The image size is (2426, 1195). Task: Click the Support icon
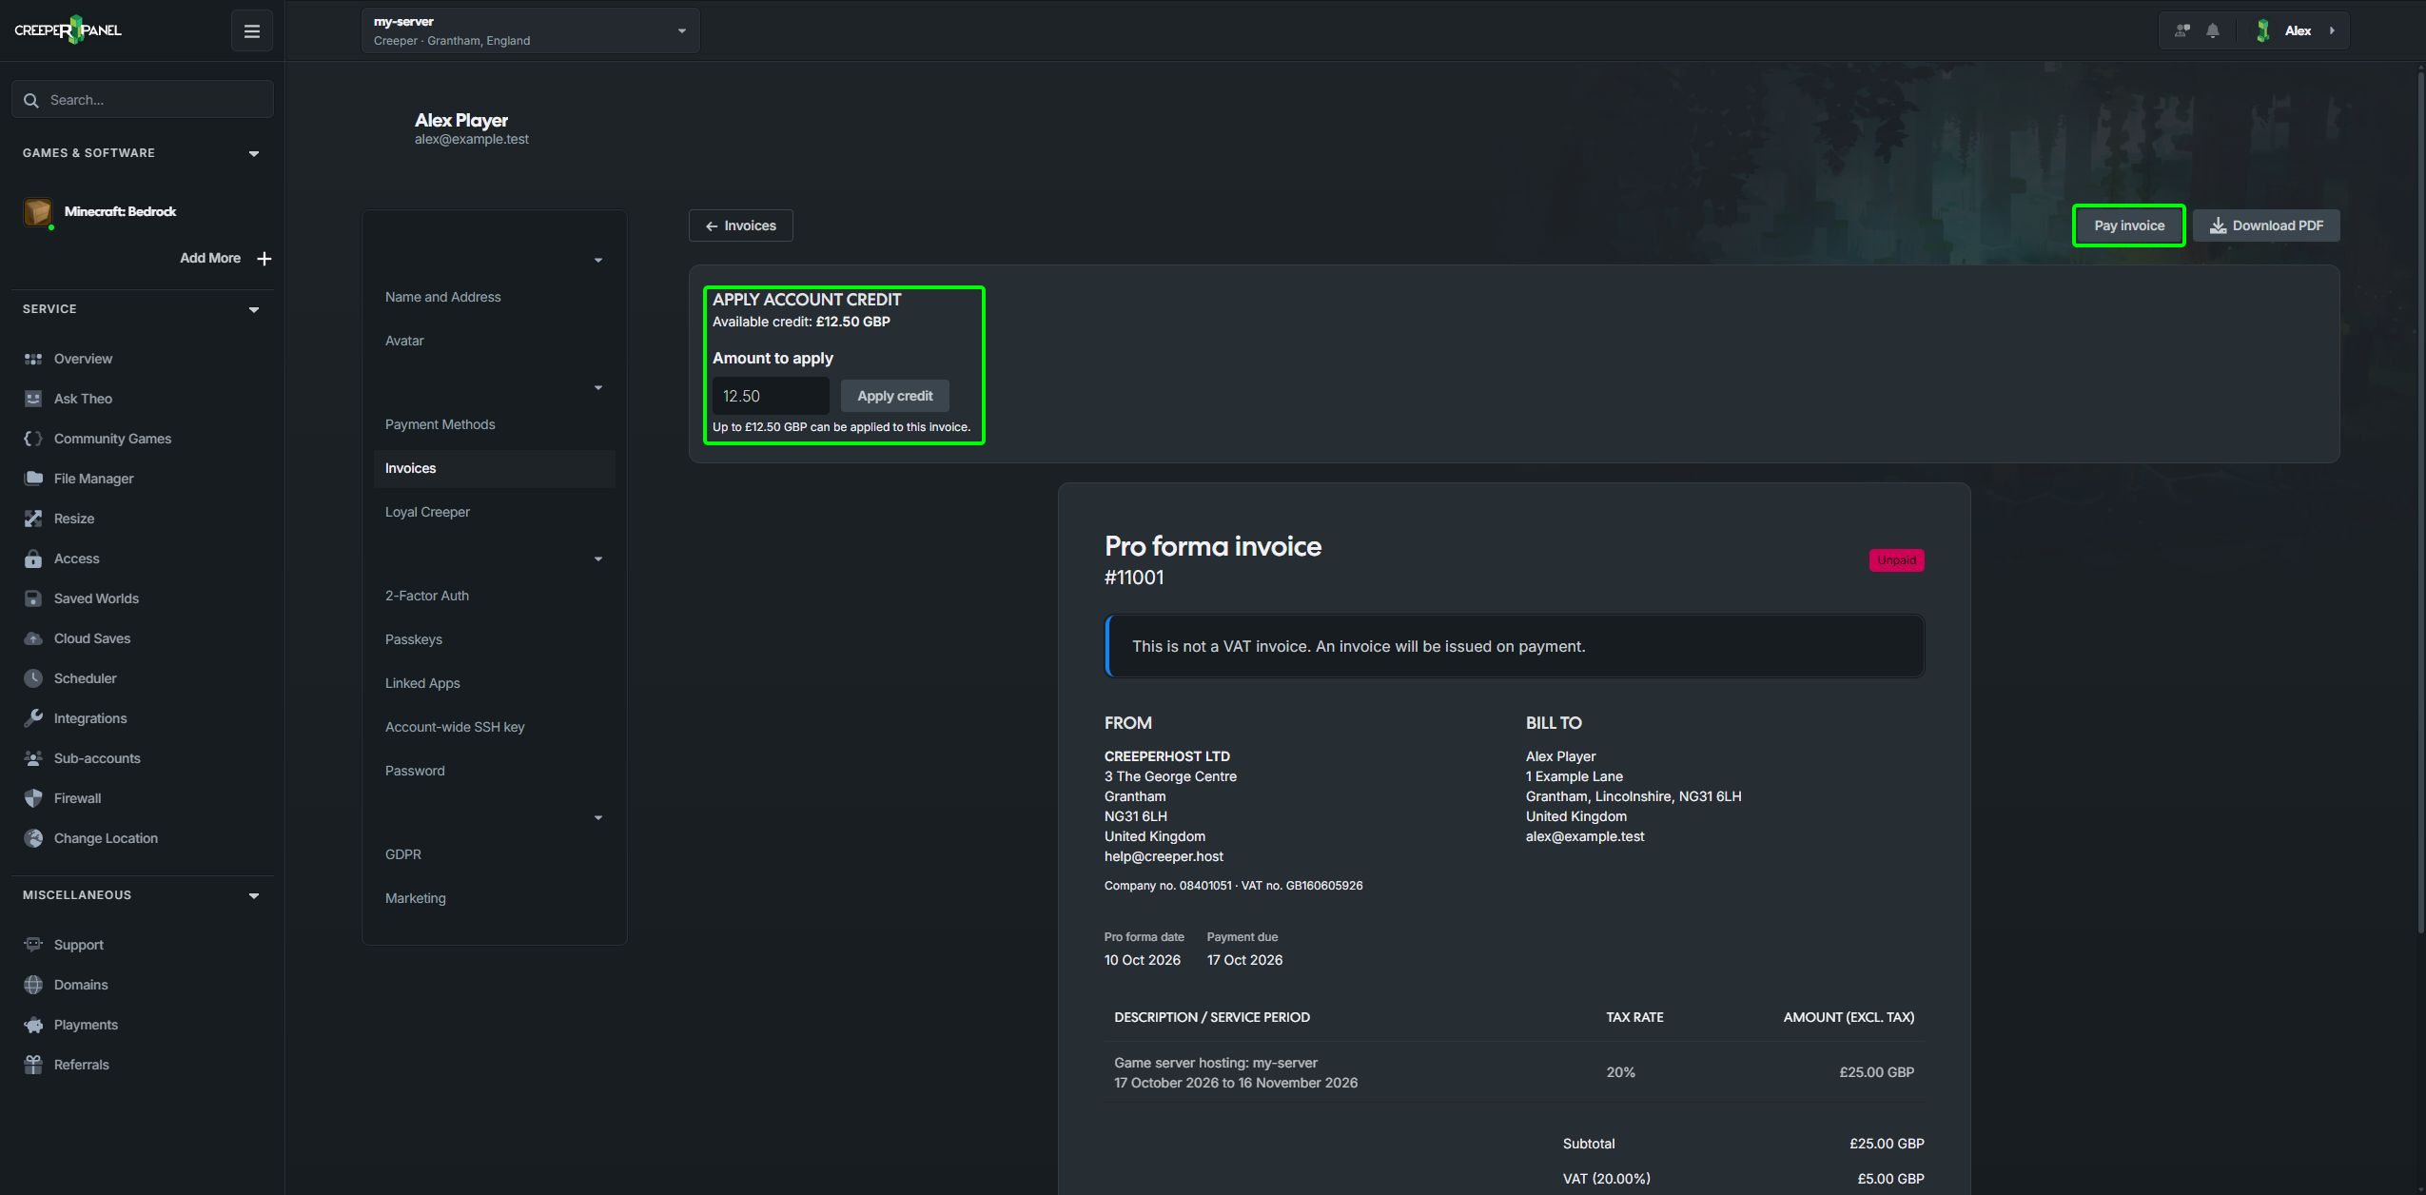[x=33, y=945]
